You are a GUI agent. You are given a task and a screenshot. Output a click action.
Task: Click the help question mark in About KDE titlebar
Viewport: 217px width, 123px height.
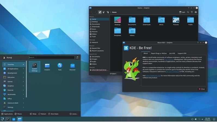(198, 43)
